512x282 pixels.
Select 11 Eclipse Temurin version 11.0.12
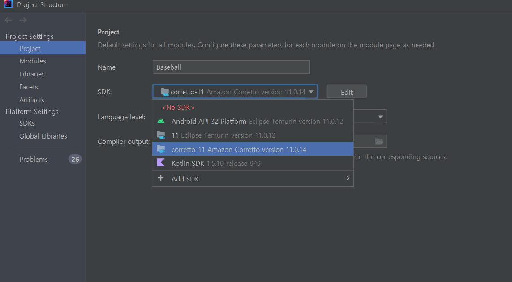[253, 135]
